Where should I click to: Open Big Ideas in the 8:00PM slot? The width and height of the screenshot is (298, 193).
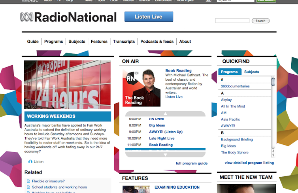click(157, 125)
